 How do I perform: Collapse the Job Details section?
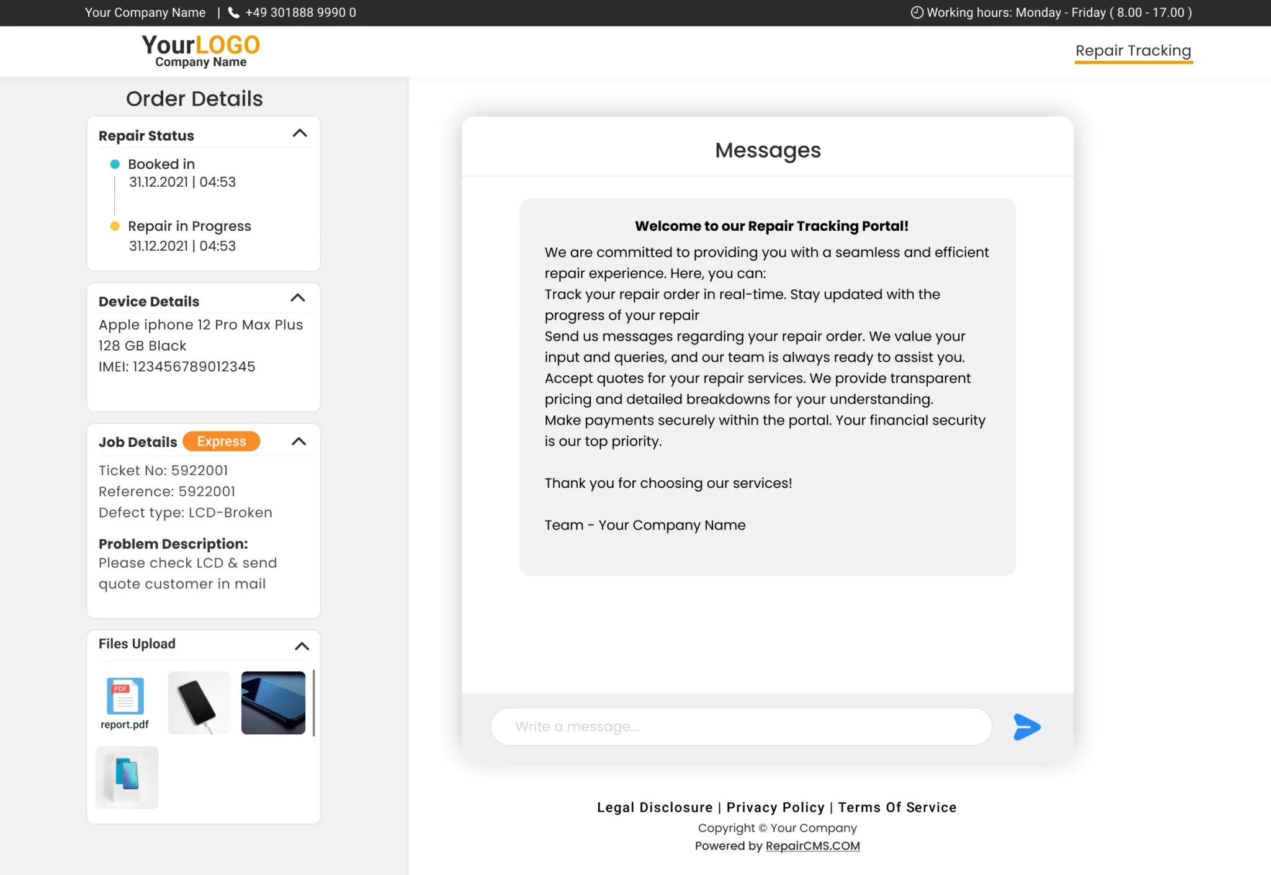pyautogui.click(x=299, y=441)
